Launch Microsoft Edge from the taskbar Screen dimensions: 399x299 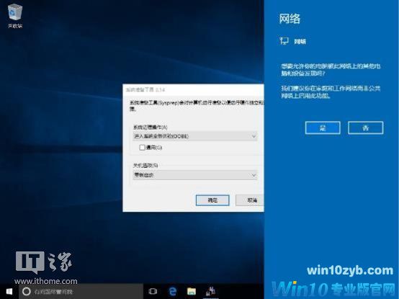[173, 291]
